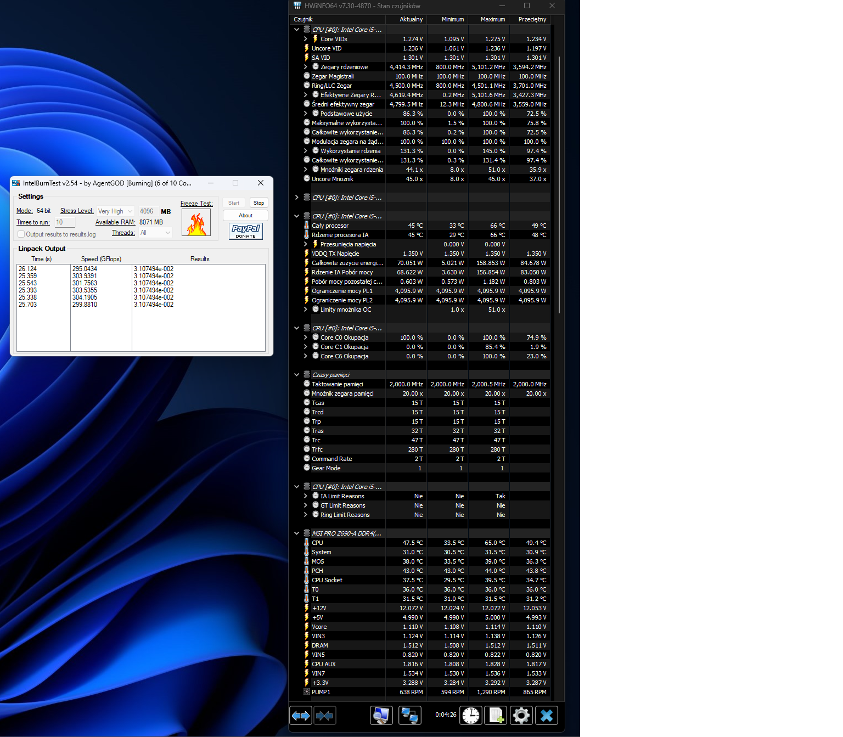Viewport: 843px width, 737px height.
Task: Click the clock reset timer icon
Action: pyautogui.click(x=471, y=716)
